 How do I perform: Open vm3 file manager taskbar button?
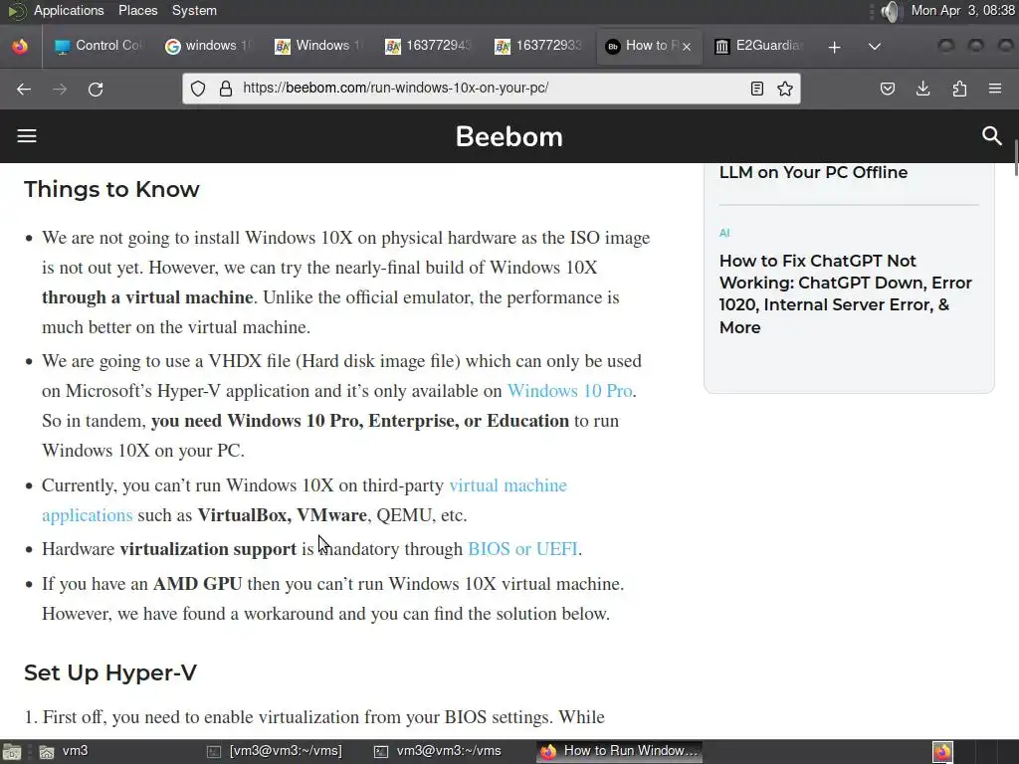[x=64, y=752]
